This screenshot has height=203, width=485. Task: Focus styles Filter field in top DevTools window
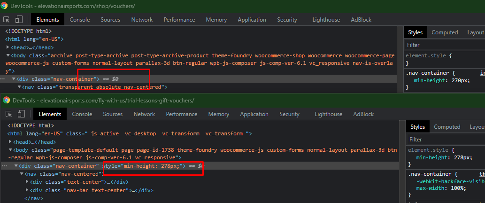pos(445,45)
